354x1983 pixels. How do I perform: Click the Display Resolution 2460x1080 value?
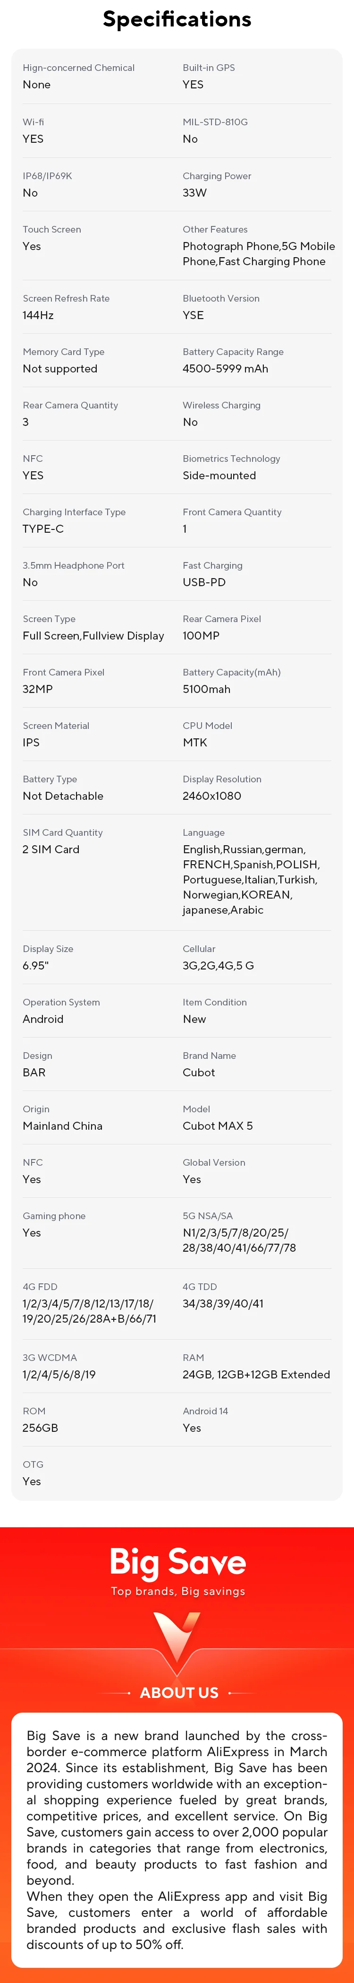(211, 796)
